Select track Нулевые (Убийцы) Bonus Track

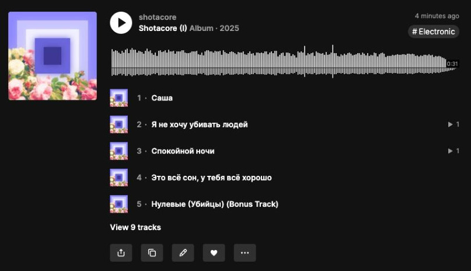(284, 204)
